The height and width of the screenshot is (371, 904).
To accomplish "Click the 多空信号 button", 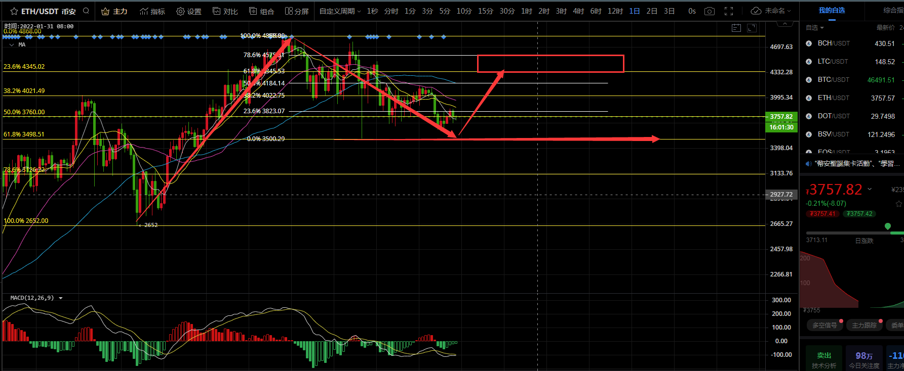I will [x=824, y=325].
